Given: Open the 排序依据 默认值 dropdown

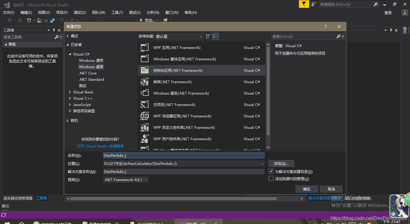Looking at the screenshot, I should [179, 36].
